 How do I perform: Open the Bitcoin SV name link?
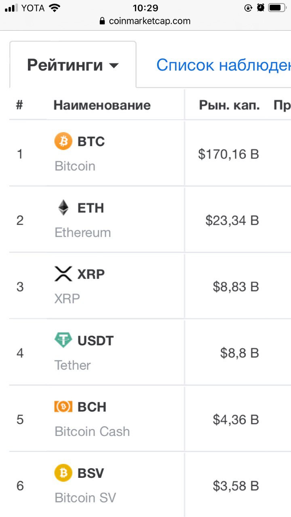[x=85, y=498]
